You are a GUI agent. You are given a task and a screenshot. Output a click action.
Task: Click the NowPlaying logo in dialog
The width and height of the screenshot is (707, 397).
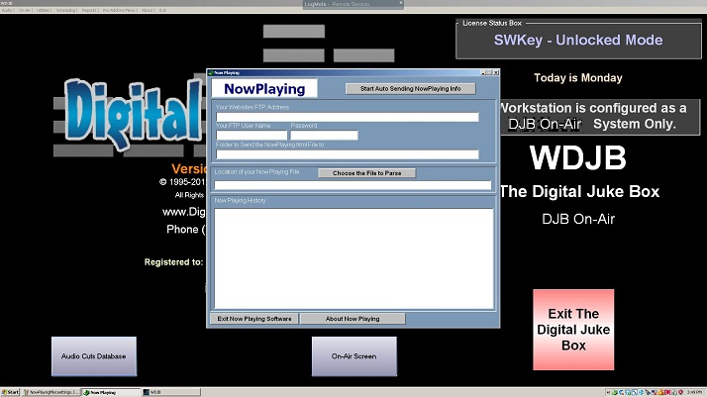pos(264,89)
